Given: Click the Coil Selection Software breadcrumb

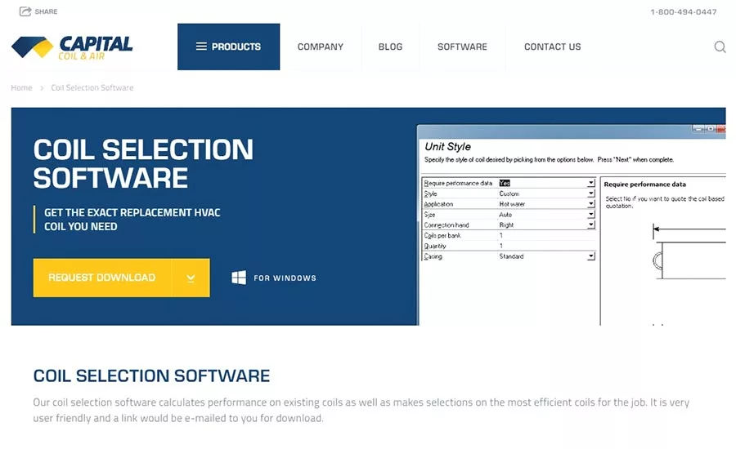Looking at the screenshot, I should pyautogui.click(x=92, y=87).
